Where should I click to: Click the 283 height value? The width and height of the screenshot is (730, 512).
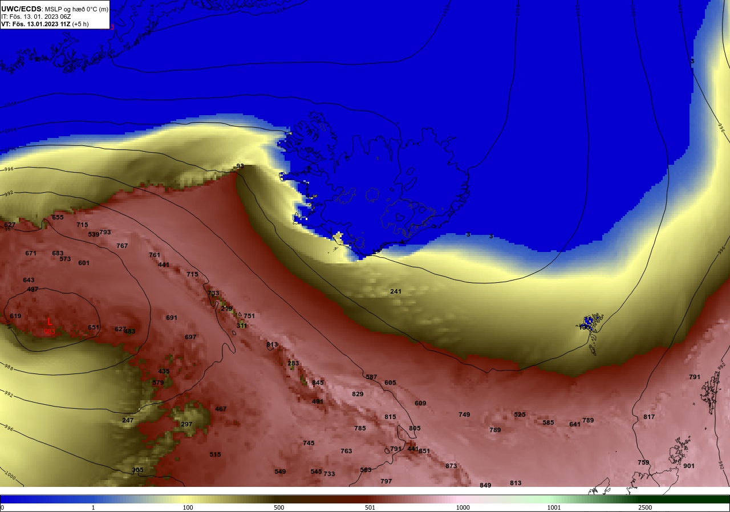293,363
